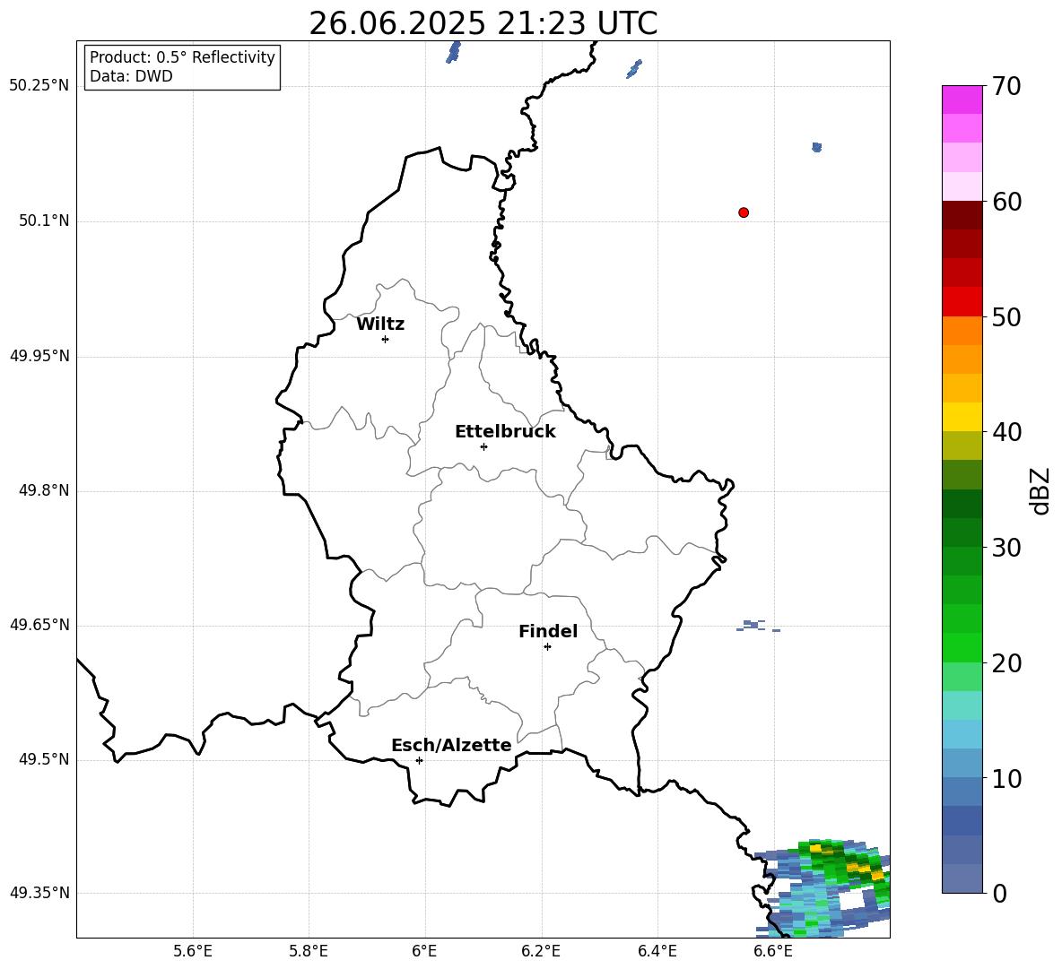This screenshot has width=1062, height=969.
Task: Click the 6.6°E longitude label
Action: click(x=773, y=951)
